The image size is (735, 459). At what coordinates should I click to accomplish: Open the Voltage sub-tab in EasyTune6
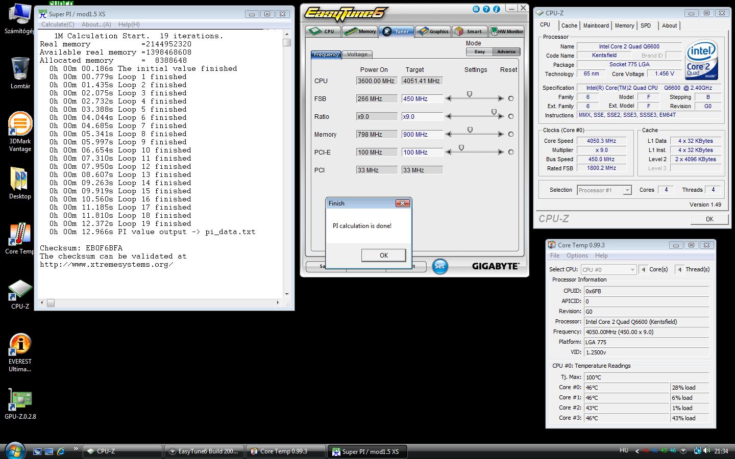(357, 54)
